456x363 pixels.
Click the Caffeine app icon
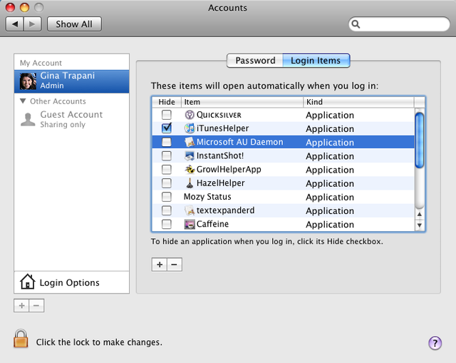pos(190,224)
